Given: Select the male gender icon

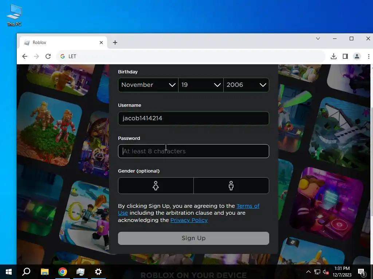Looking at the screenshot, I should (x=231, y=186).
